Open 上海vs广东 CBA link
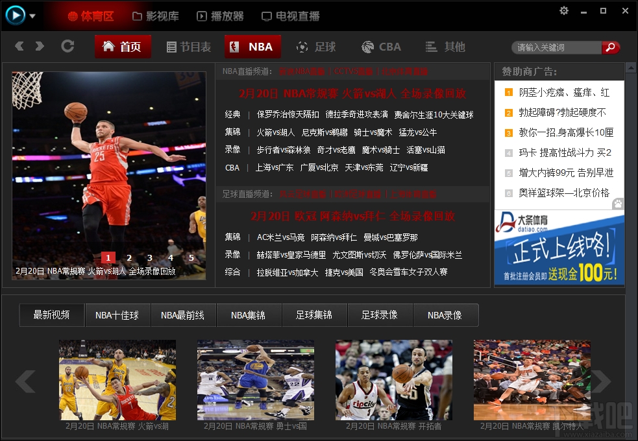This screenshot has height=441, width=638. click(x=275, y=167)
